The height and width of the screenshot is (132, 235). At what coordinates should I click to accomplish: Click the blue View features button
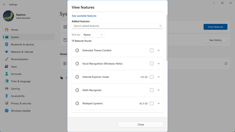(215, 27)
